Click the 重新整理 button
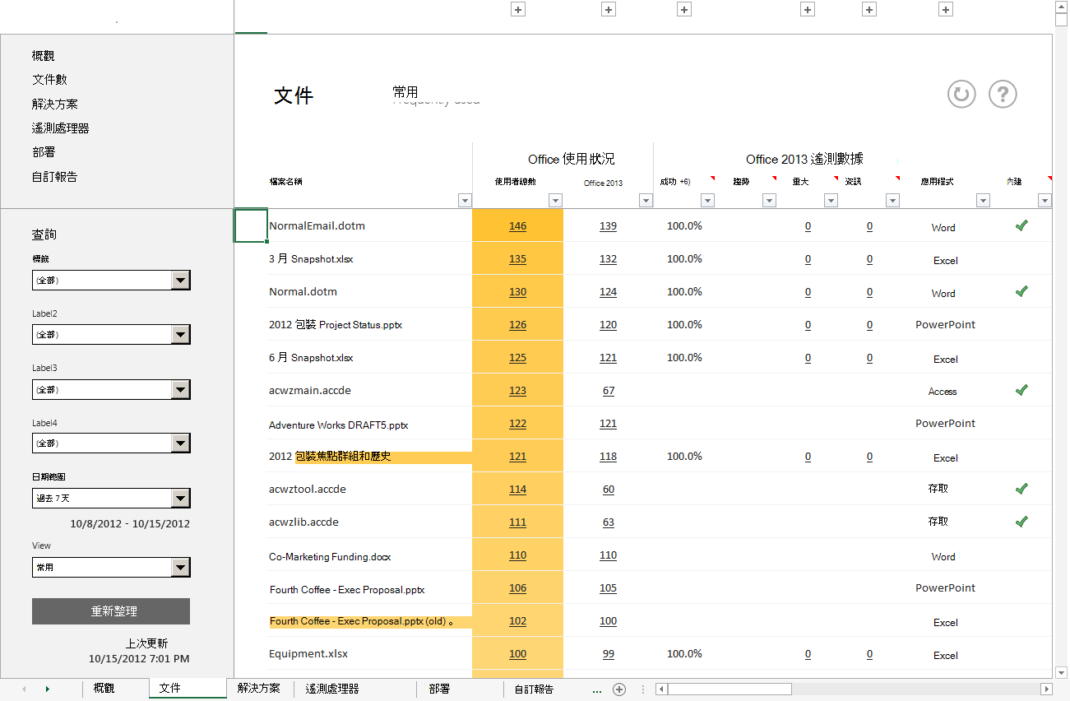Viewport: 1070px width, 701px height. (x=111, y=611)
